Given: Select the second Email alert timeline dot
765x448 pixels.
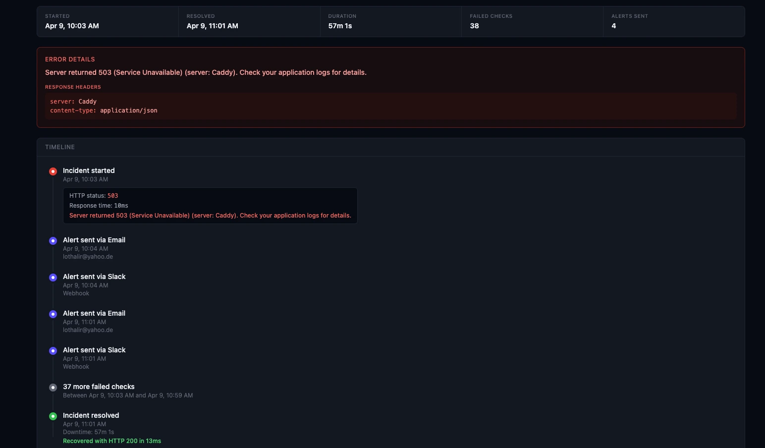Looking at the screenshot, I should [53, 314].
